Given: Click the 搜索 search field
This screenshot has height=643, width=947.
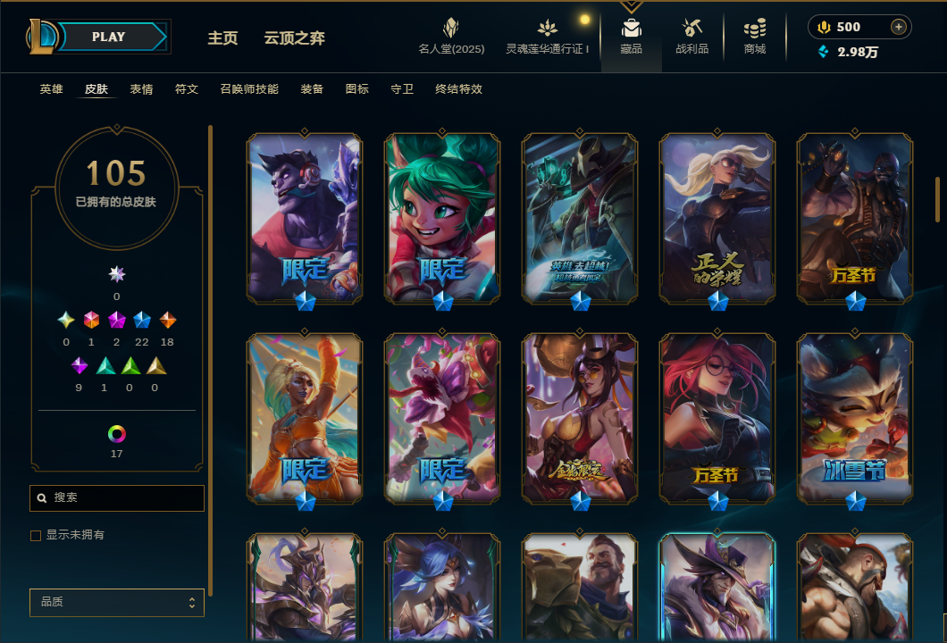Looking at the screenshot, I should (x=116, y=498).
